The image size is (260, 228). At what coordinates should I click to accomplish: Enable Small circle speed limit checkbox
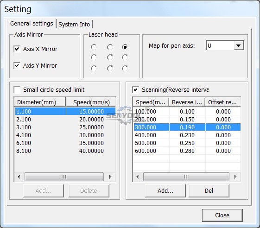17,90
